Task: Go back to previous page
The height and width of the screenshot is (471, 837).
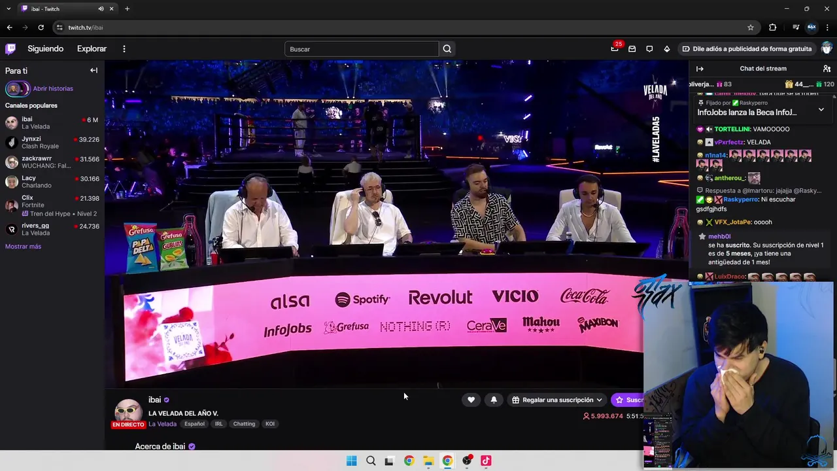Action: (x=9, y=27)
